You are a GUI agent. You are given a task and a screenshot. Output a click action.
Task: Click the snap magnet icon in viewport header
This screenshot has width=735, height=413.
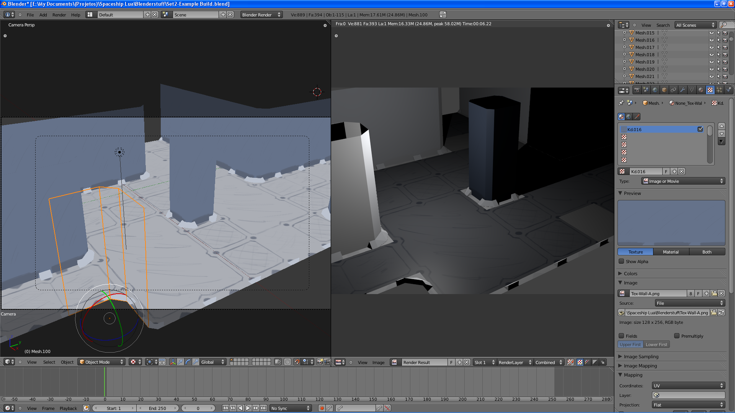[x=297, y=362]
